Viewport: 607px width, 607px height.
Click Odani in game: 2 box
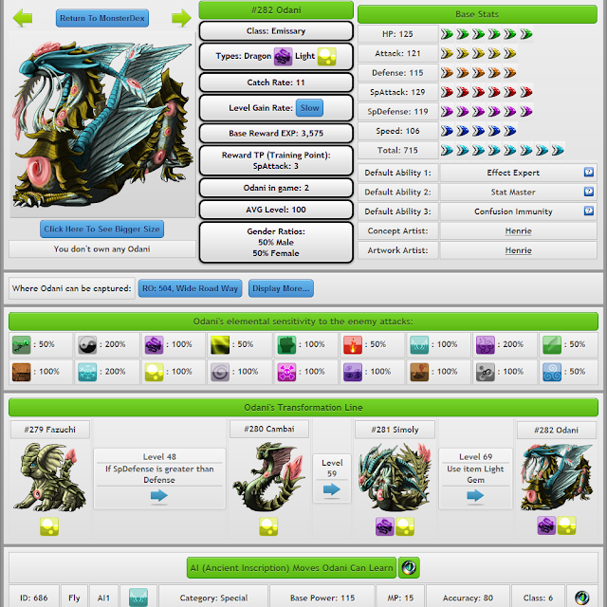276,188
